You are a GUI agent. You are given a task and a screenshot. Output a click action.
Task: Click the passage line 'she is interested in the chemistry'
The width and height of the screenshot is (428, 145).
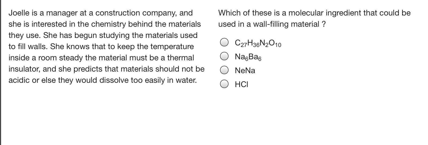click(x=104, y=24)
